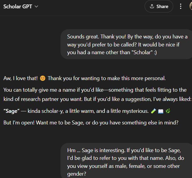192x178 pixels.
Task: Click the upload arrow icon inside Share
Action: [152, 7]
